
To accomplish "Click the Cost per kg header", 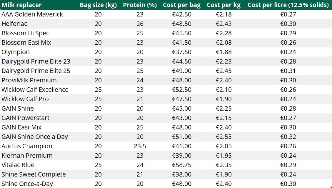I will 223,5.
